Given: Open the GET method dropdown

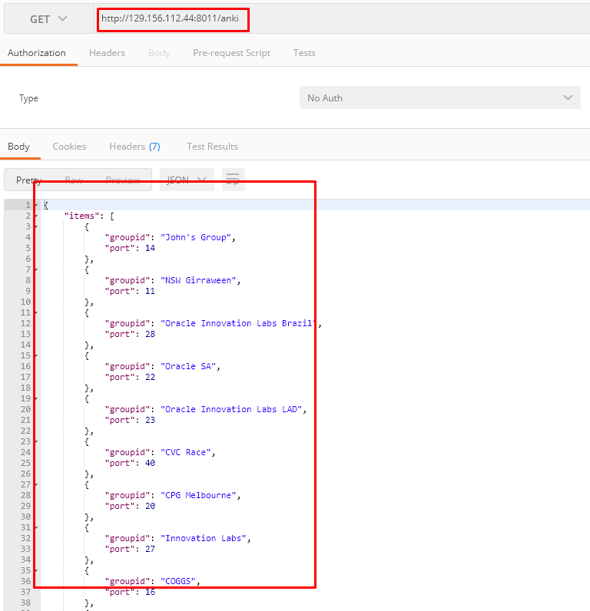Looking at the screenshot, I should click(48, 19).
